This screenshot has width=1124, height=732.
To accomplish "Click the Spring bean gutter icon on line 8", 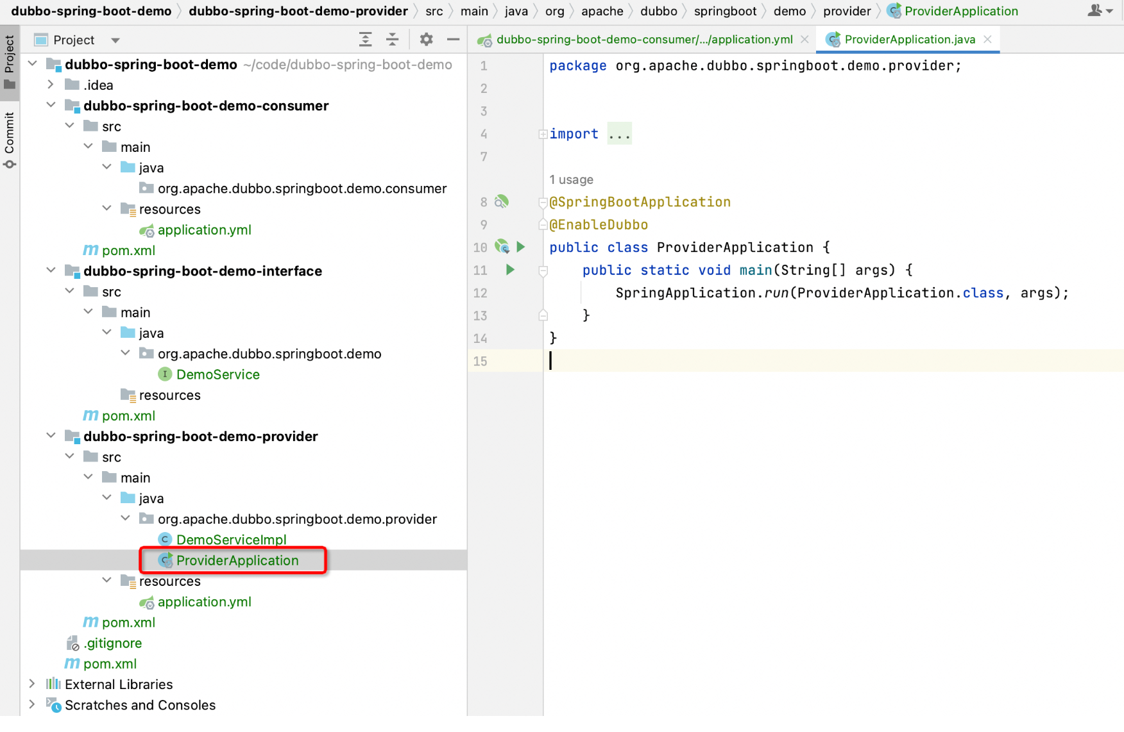I will click(502, 202).
